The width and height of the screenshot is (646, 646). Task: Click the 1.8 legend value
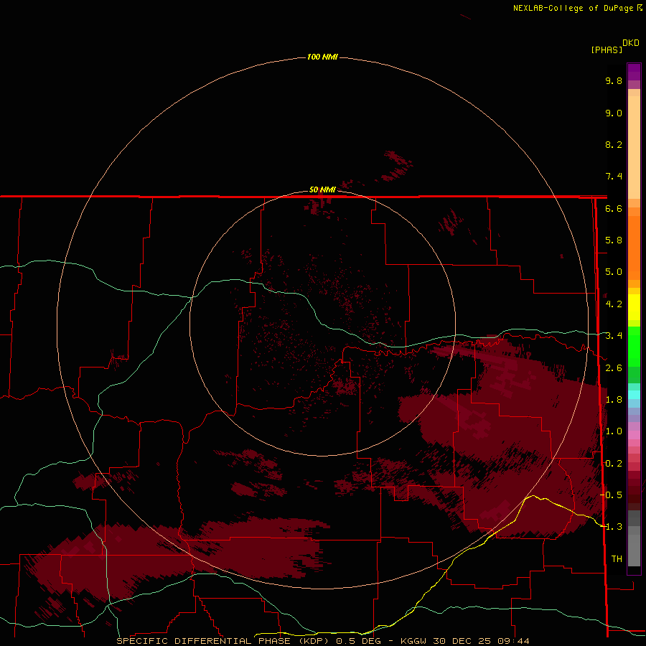614,400
